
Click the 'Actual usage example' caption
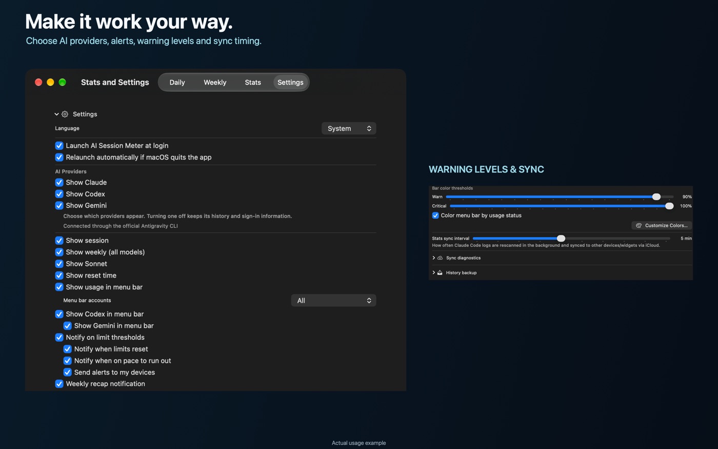tap(358, 443)
